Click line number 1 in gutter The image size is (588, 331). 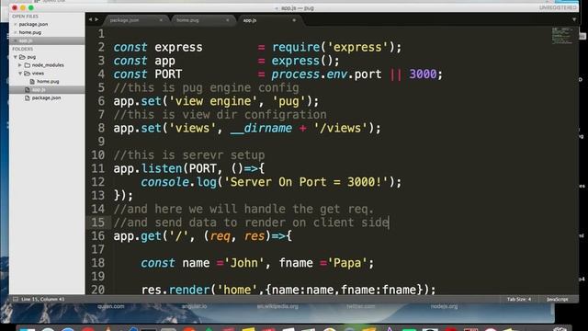(x=101, y=34)
